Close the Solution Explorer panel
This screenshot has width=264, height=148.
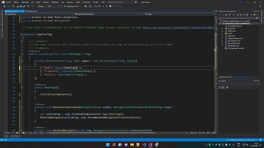pyautogui.click(x=258, y=11)
